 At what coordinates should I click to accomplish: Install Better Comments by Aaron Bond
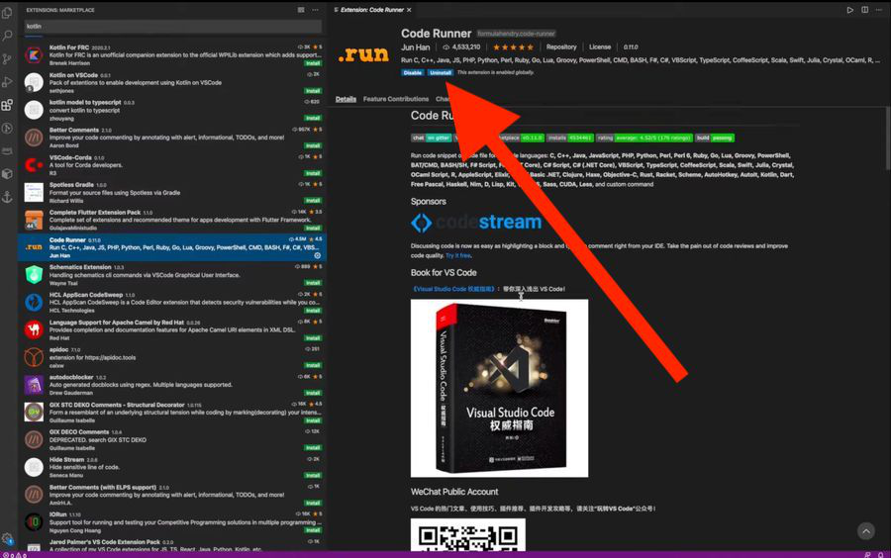(313, 145)
